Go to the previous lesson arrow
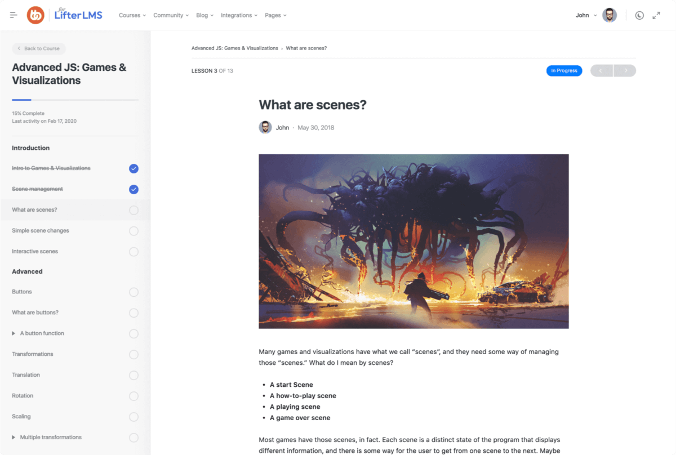The height and width of the screenshot is (455, 676). pos(602,70)
